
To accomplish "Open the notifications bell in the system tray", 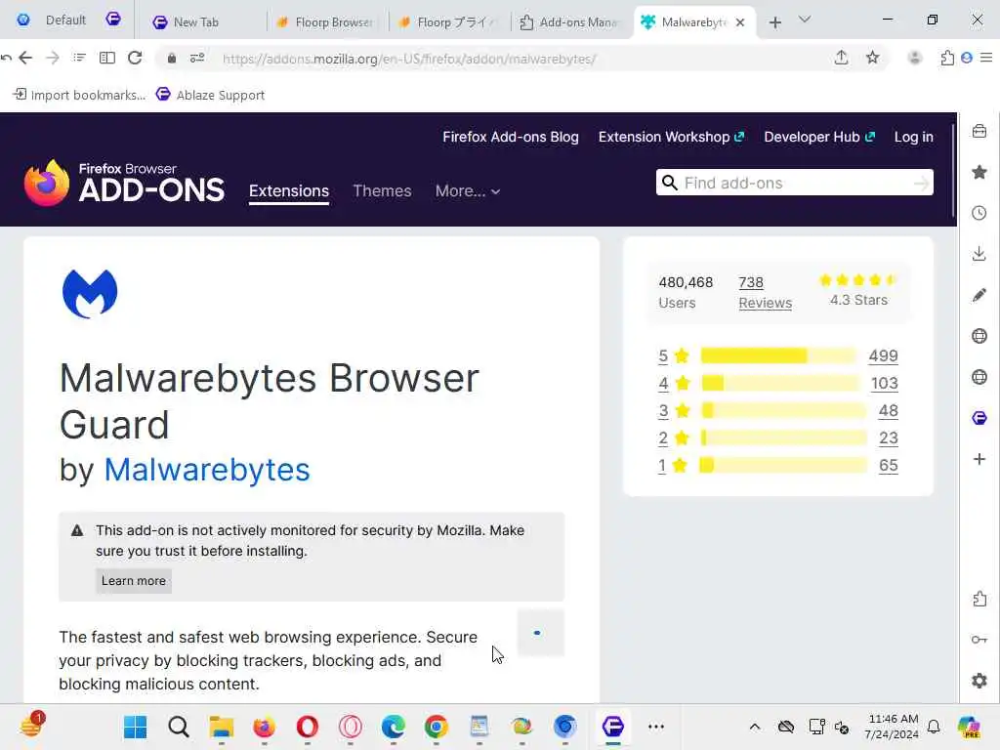I will coord(934,727).
